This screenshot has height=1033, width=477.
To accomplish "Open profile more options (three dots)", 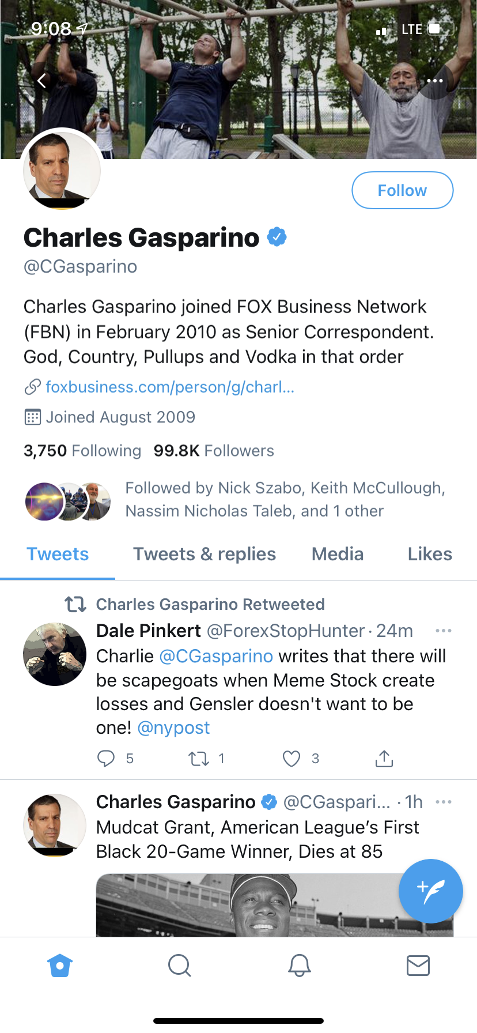I will (x=435, y=81).
